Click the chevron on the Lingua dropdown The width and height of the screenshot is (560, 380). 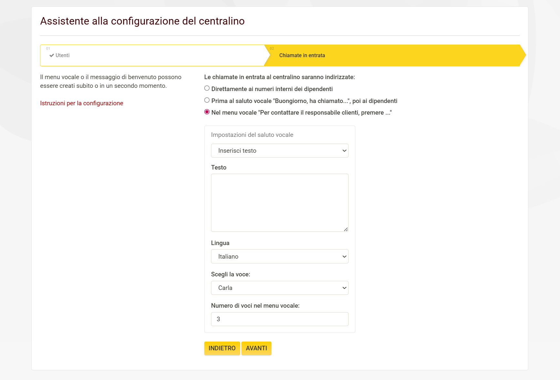[344, 256]
